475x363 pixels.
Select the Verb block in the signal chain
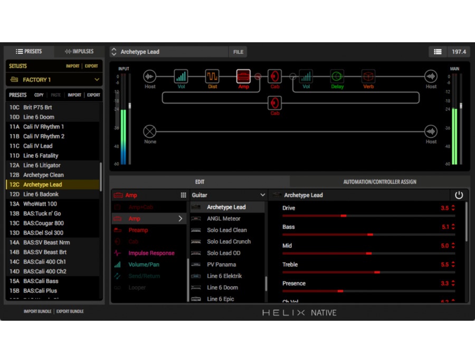click(x=368, y=77)
